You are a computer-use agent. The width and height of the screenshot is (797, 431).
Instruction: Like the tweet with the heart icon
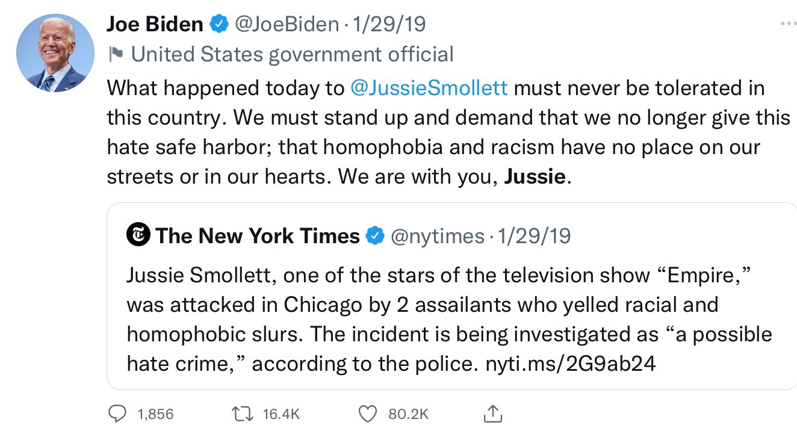[367, 414]
